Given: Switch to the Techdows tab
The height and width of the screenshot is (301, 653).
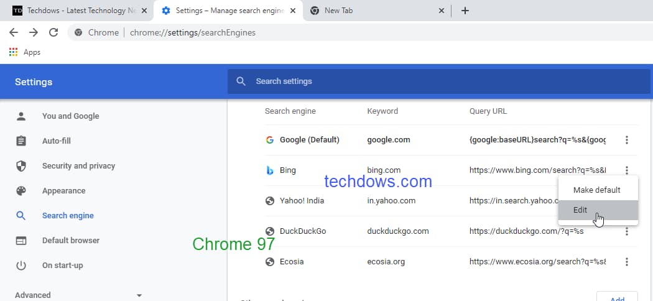Looking at the screenshot, I should coord(76,11).
